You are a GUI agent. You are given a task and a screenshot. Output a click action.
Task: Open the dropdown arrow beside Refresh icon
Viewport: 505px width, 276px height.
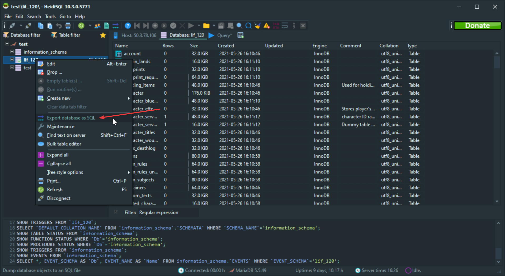90,25
